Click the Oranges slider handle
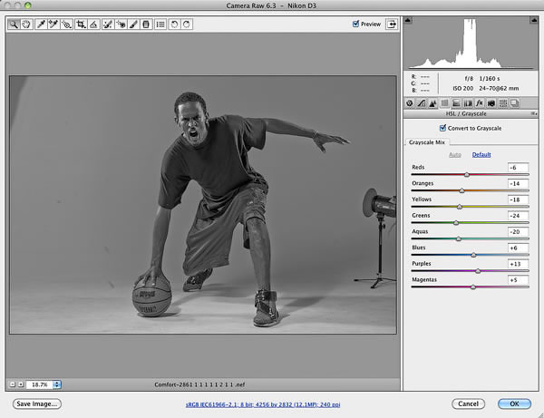 (x=461, y=191)
